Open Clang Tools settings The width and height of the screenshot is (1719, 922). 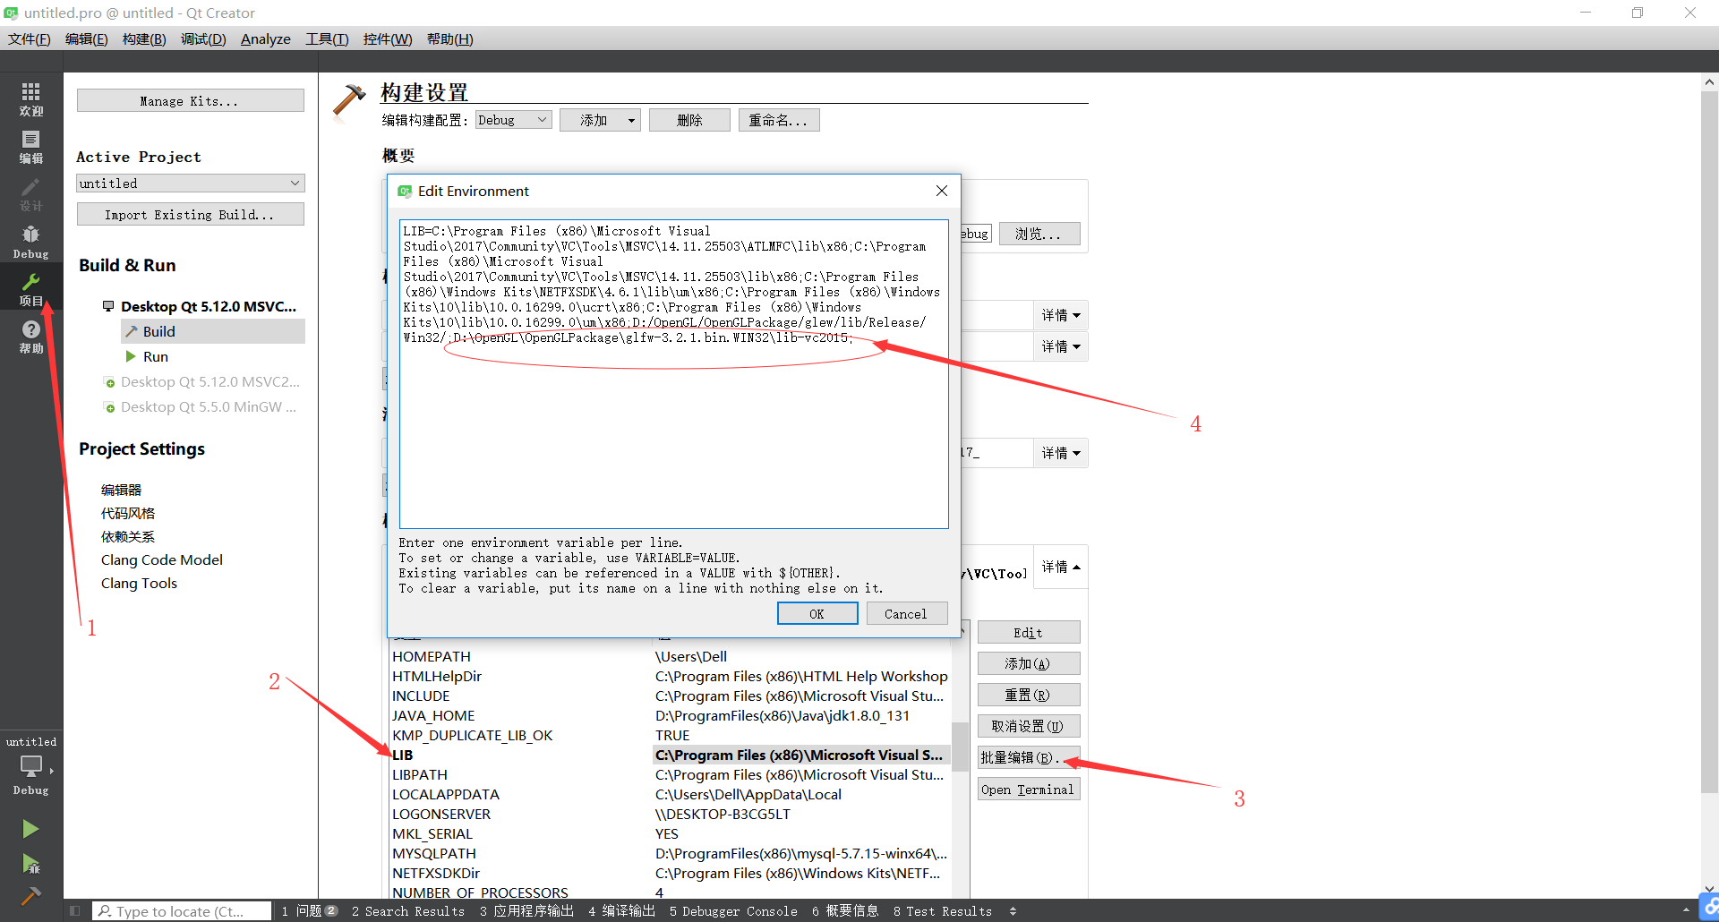pos(139,583)
